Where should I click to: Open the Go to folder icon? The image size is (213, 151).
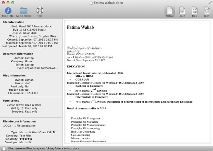(24, 11)
